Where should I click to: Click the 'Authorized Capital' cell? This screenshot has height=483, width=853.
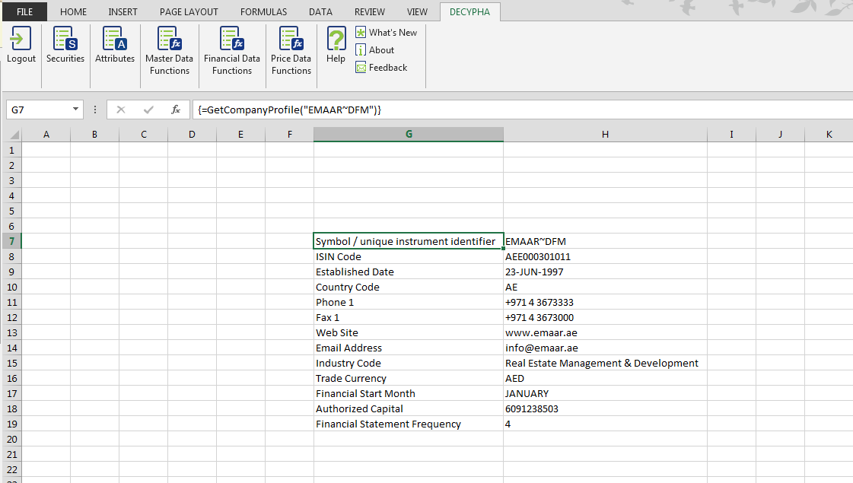(x=409, y=409)
